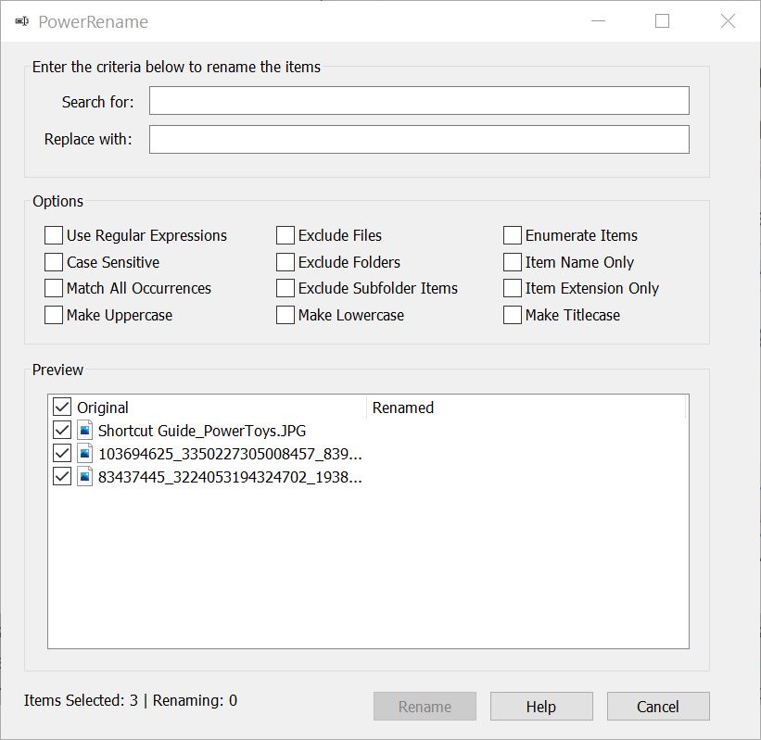This screenshot has height=740, width=761.
Task: Tick the Exclude Folders checkbox
Action: [x=285, y=262]
